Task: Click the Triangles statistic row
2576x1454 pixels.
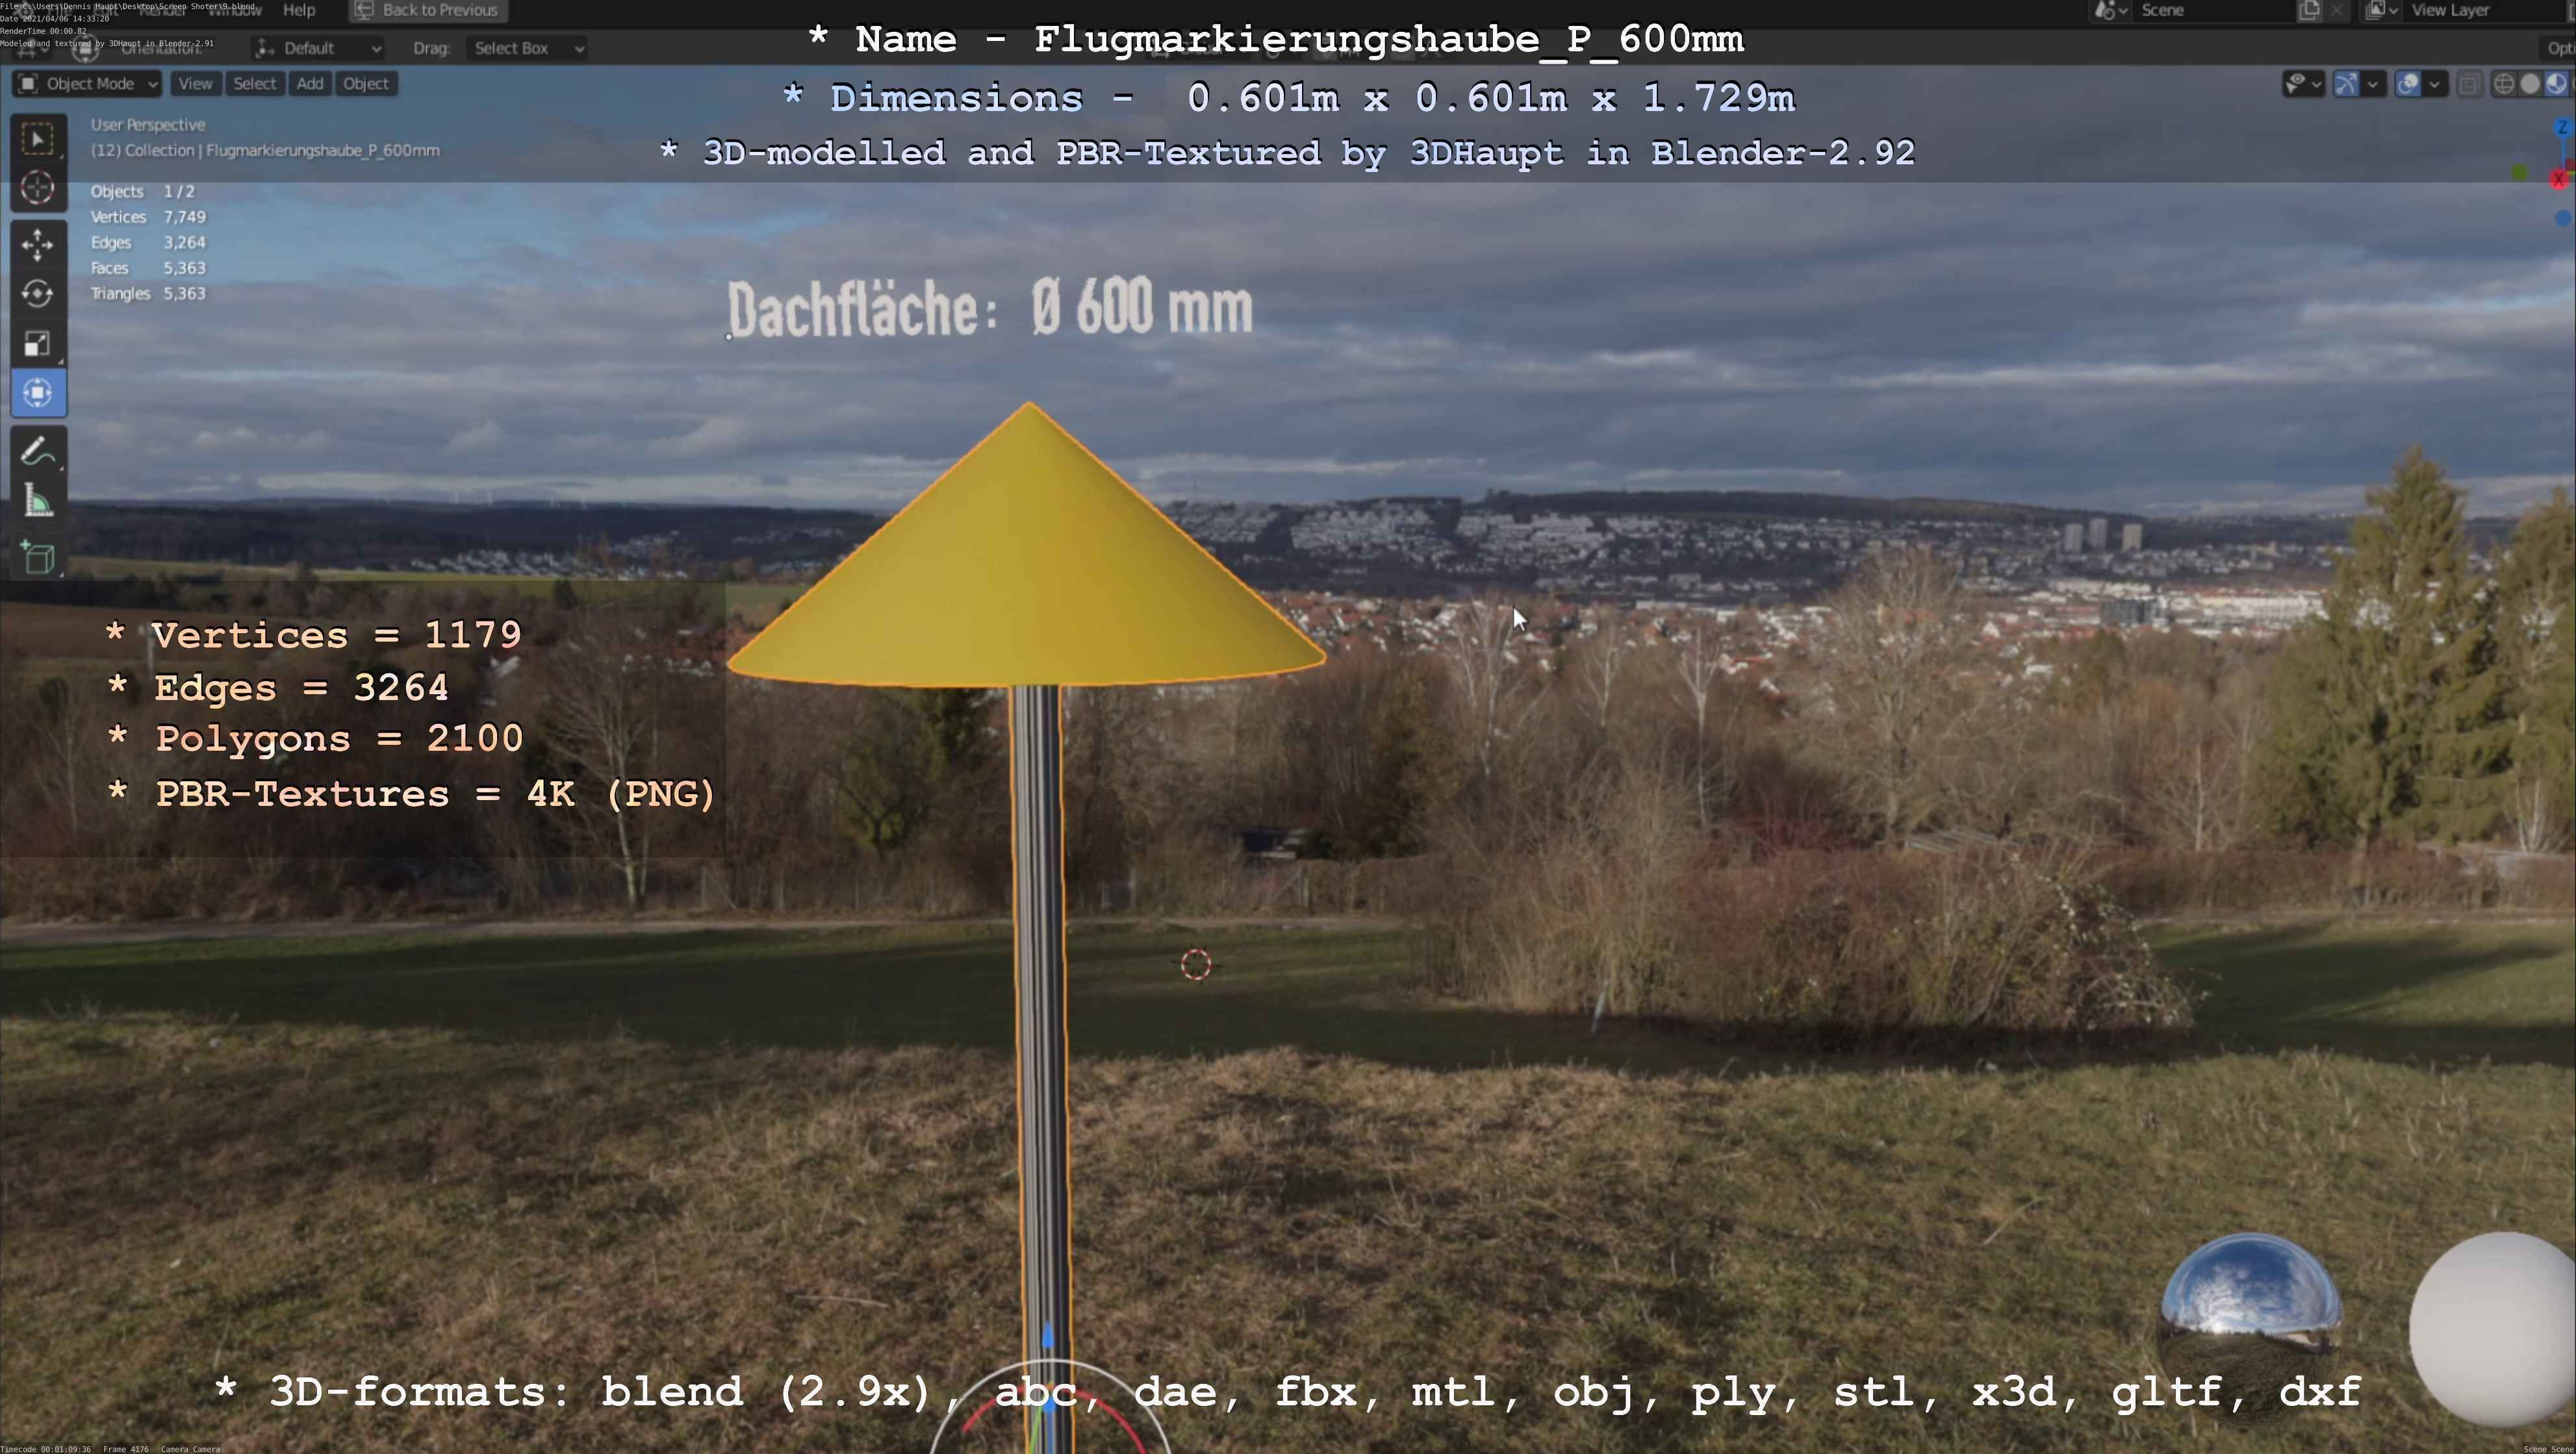Action: tap(148, 294)
